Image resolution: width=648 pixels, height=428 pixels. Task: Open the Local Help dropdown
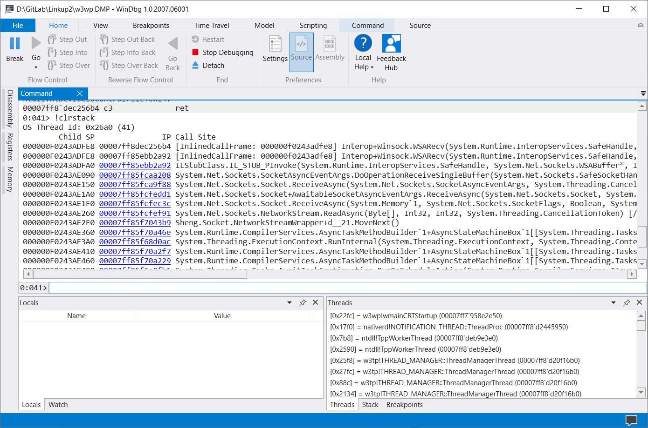click(x=363, y=52)
